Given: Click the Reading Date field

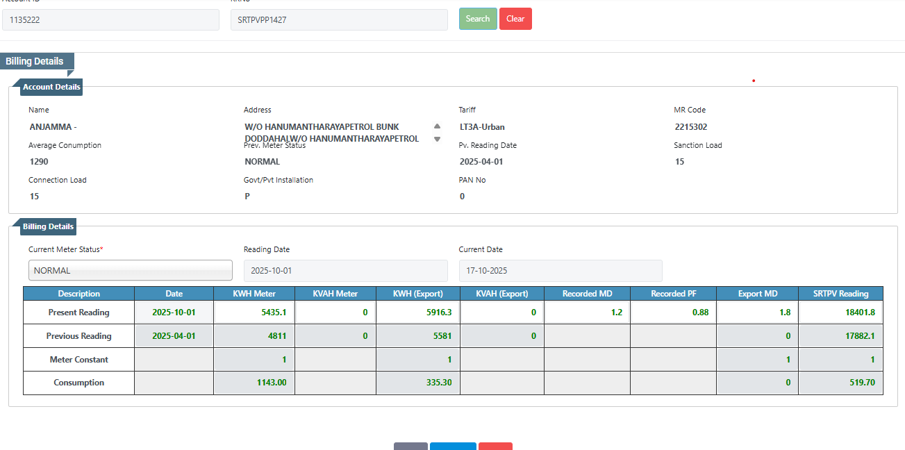Looking at the screenshot, I should coord(345,270).
